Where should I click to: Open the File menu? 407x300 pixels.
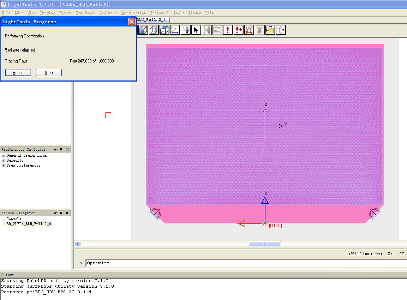(x=6, y=13)
